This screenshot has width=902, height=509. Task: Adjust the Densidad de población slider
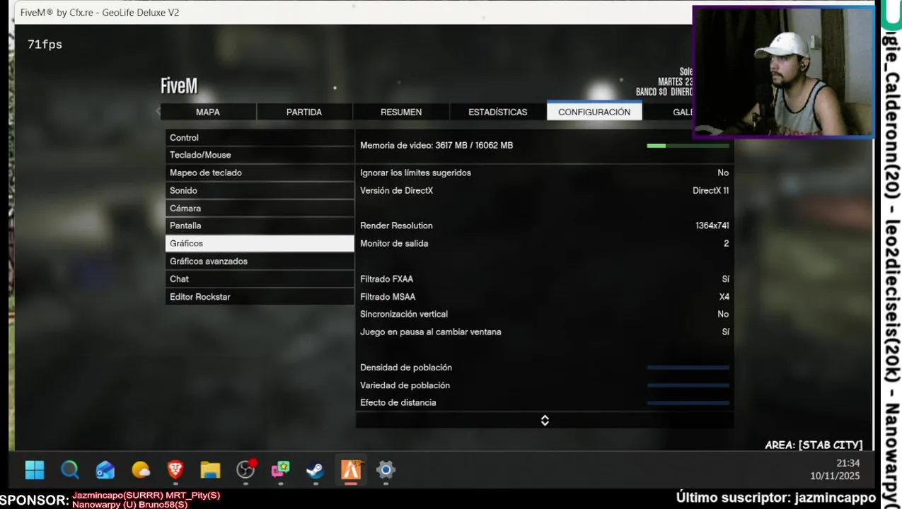688,368
